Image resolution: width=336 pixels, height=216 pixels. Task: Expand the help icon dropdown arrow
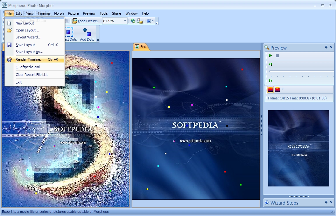(153, 21)
